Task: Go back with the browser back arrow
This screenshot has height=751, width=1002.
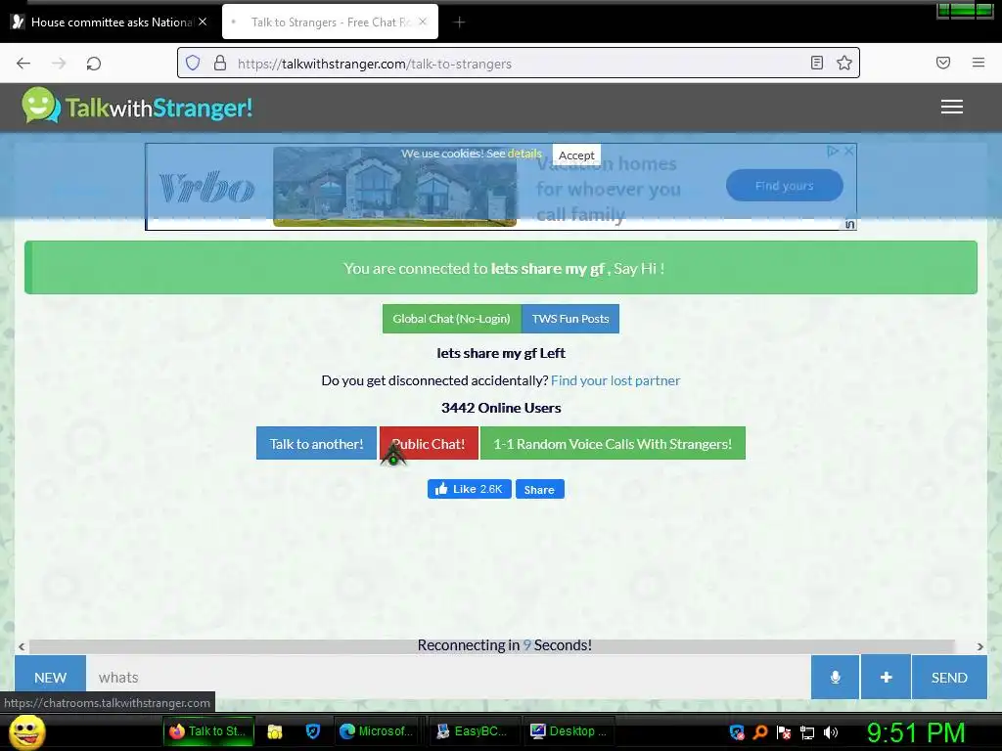Action: click(x=23, y=64)
